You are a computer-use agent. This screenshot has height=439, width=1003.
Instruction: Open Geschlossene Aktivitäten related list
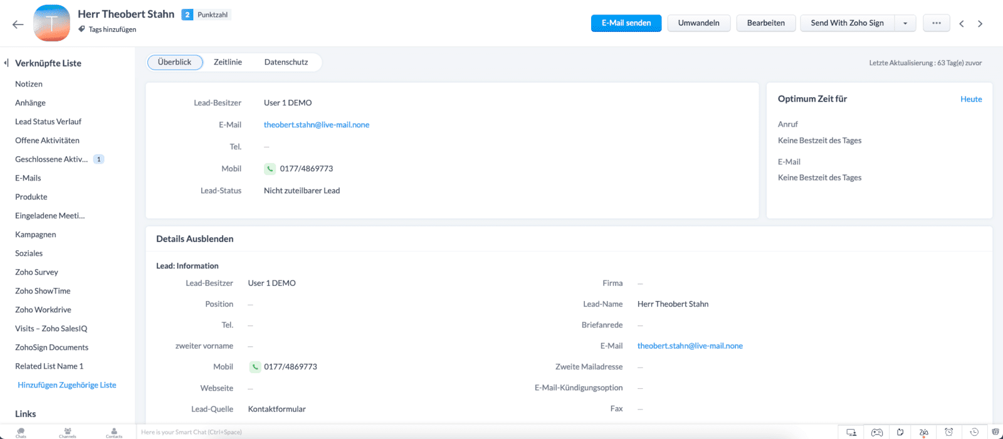(51, 159)
